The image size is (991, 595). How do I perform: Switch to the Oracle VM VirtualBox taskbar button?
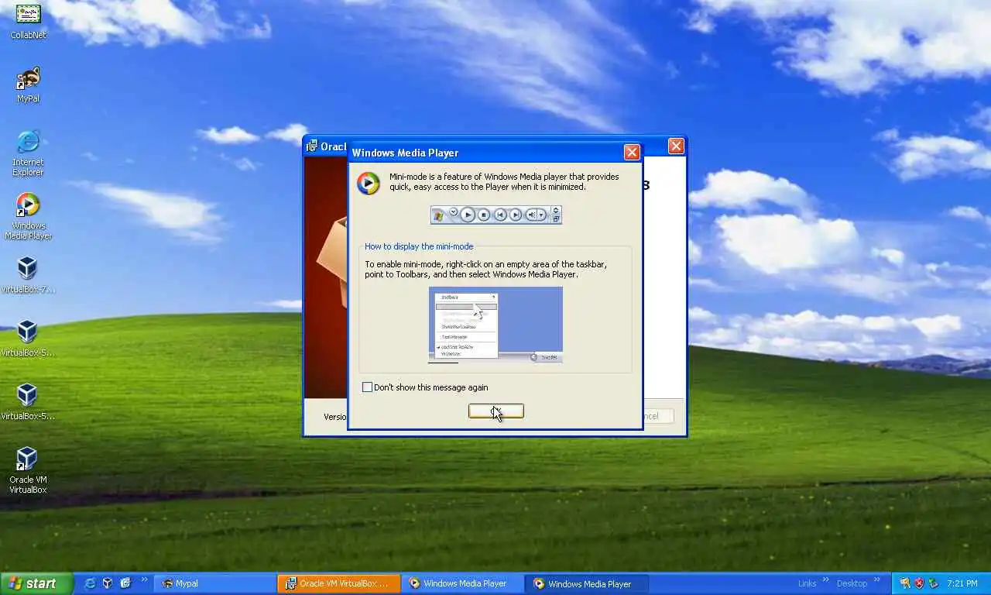click(x=339, y=583)
